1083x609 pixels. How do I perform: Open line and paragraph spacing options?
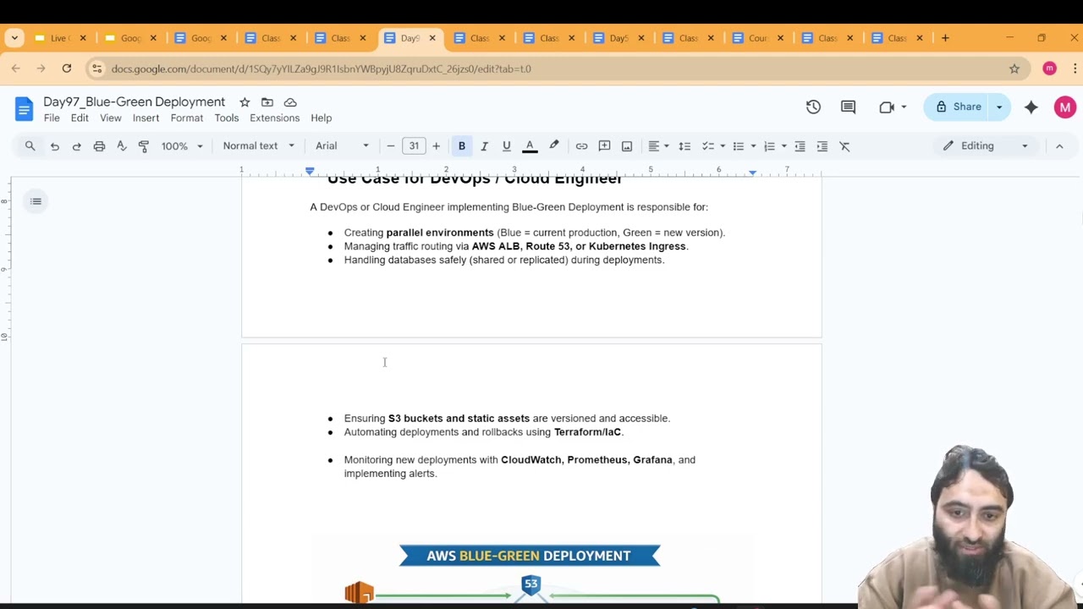[684, 146]
